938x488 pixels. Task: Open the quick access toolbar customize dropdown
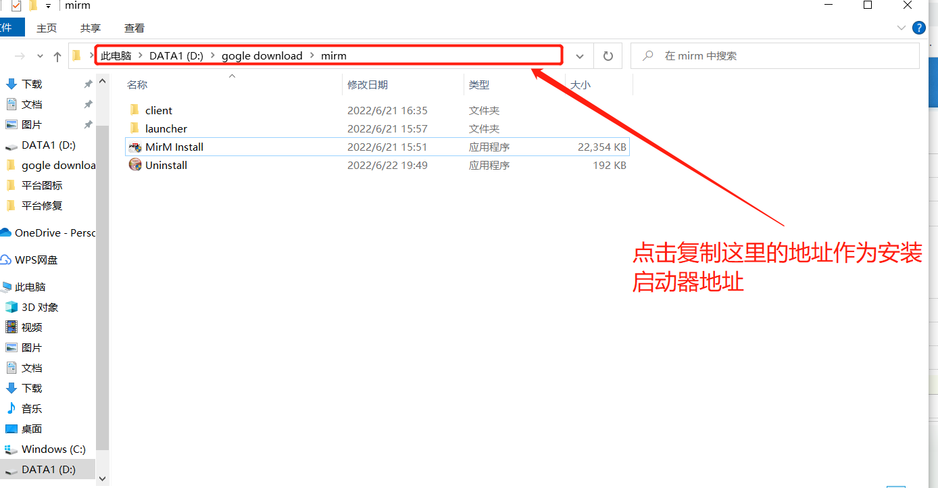coord(48,6)
